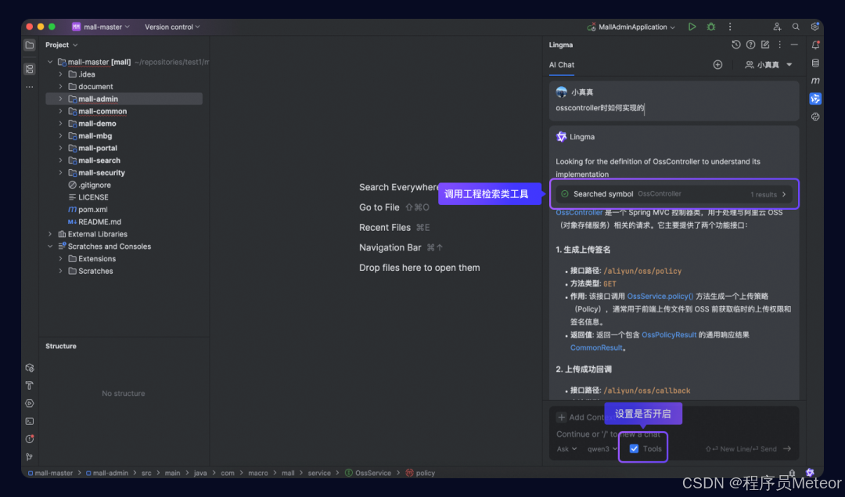Open the Ask mode dropdown
This screenshot has width=845, height=497.
(566, 448)
